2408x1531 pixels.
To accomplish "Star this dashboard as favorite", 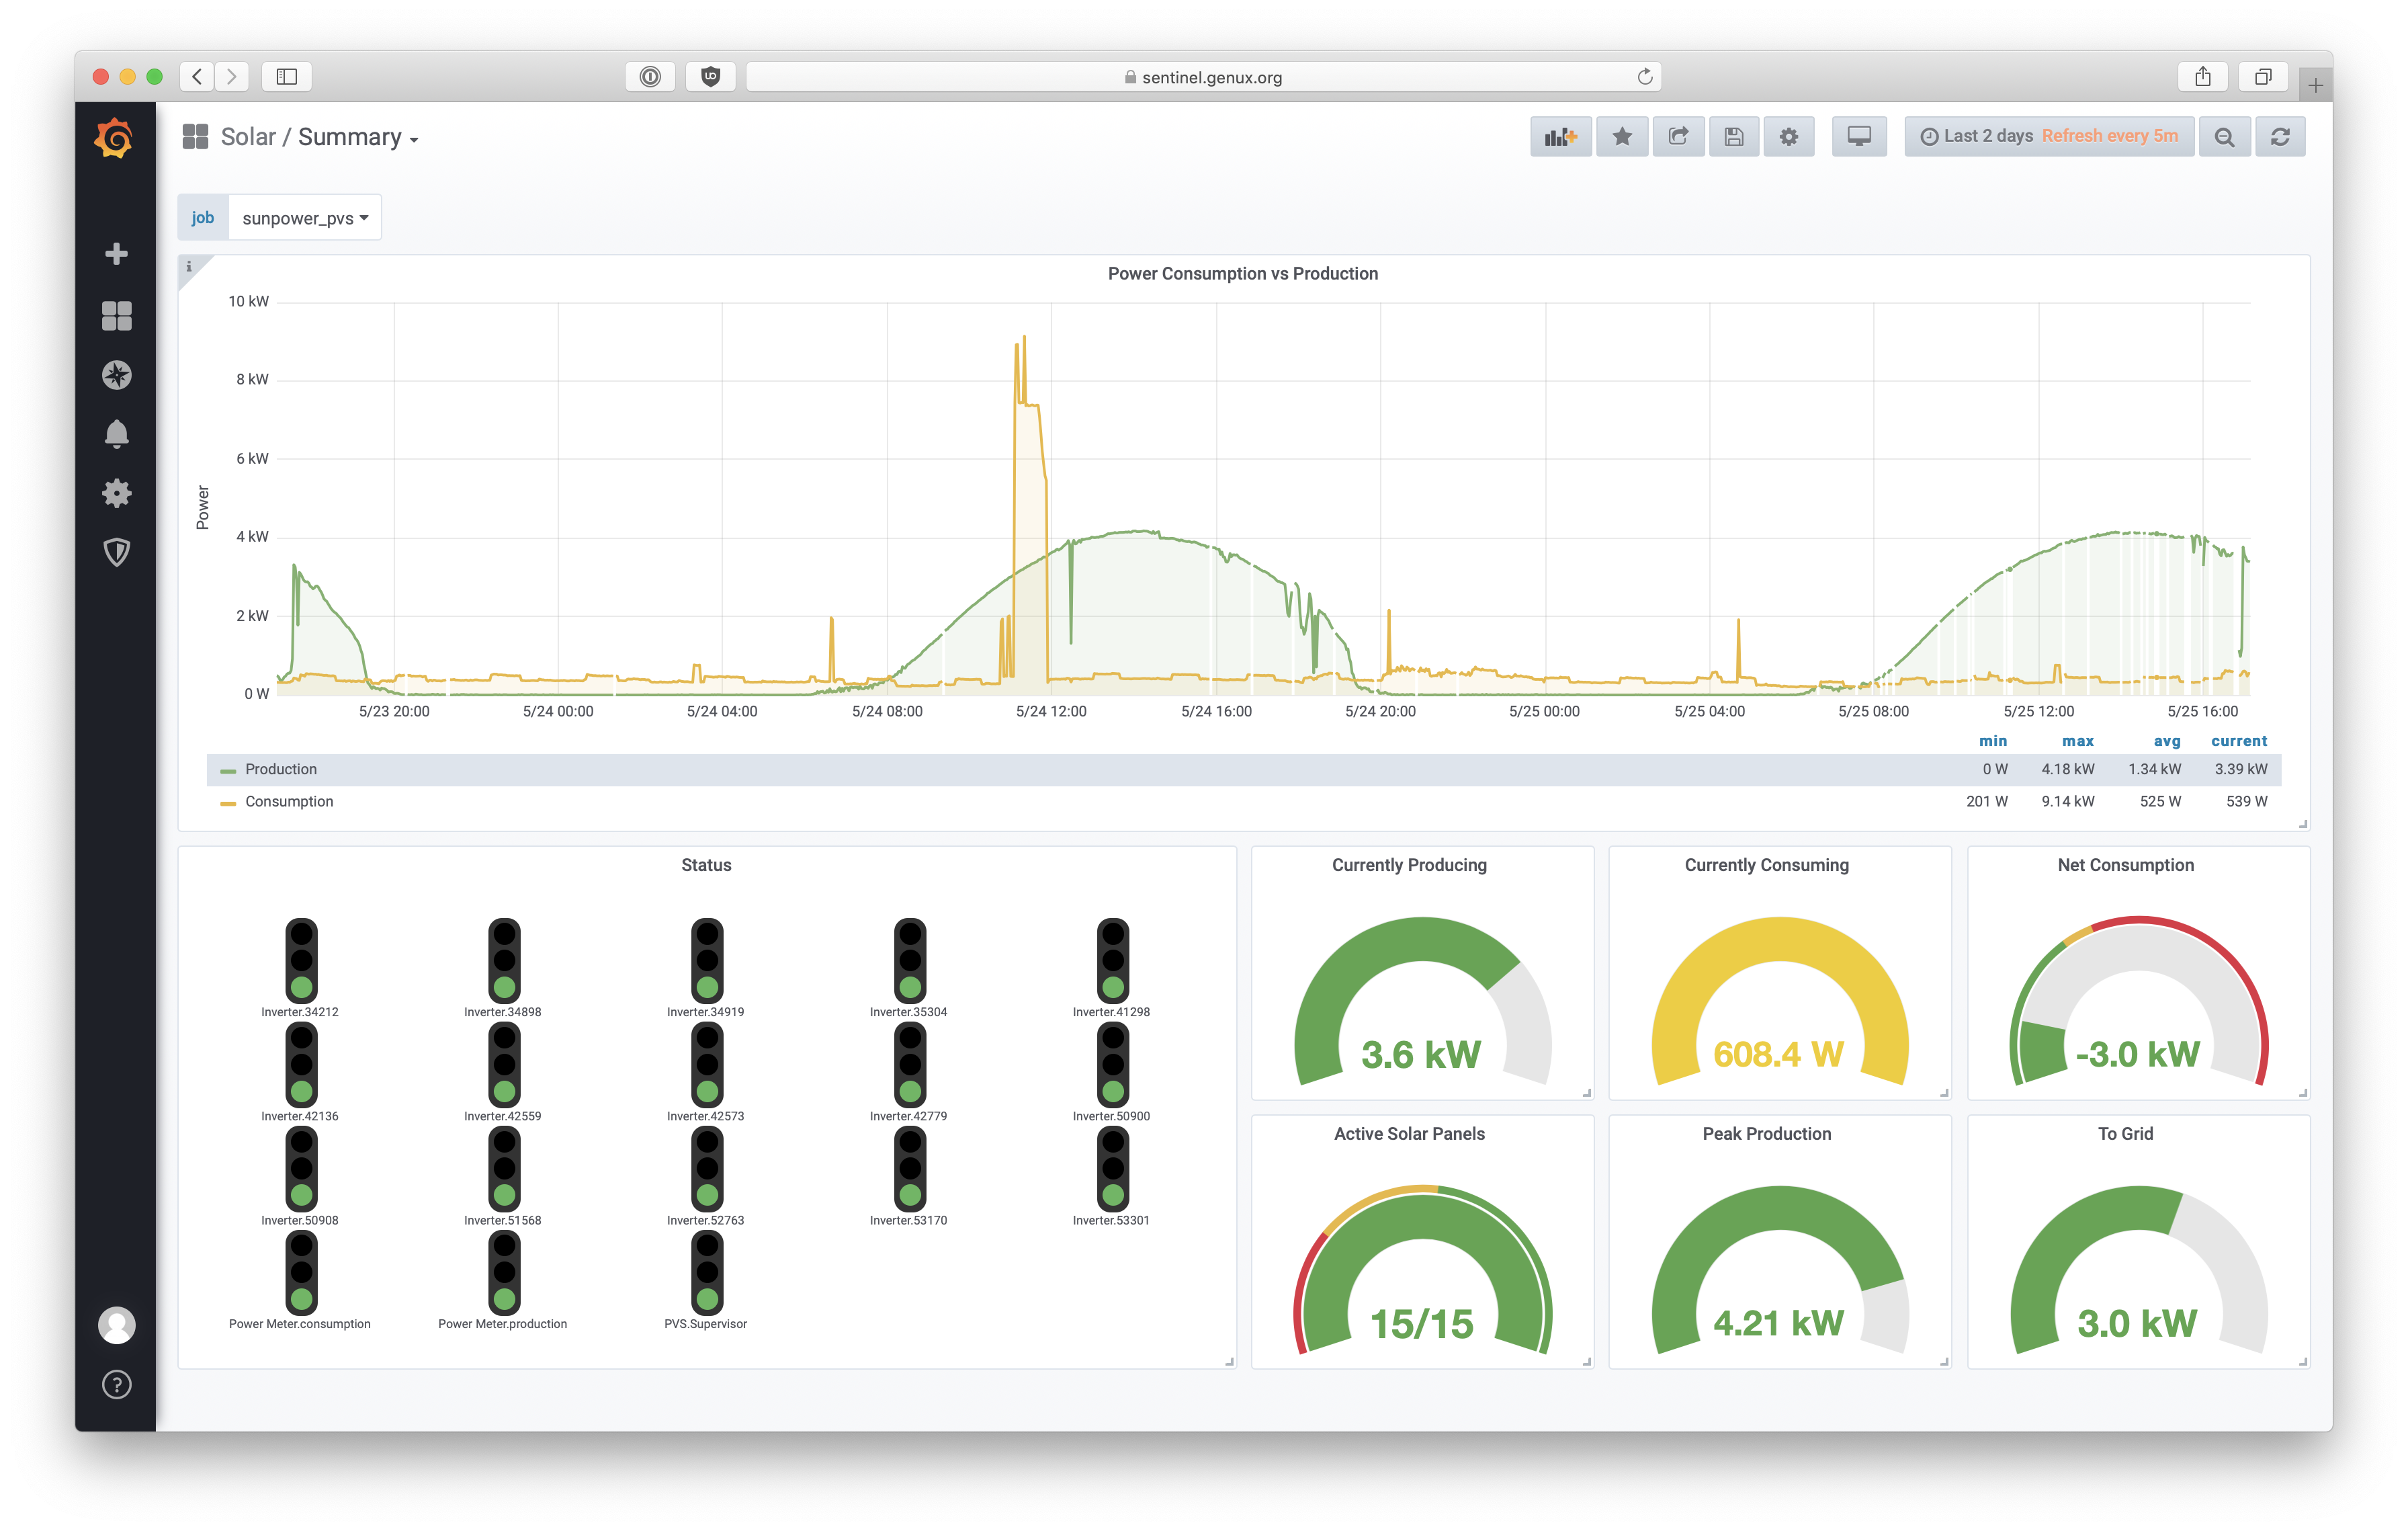I will point(1622,137).
